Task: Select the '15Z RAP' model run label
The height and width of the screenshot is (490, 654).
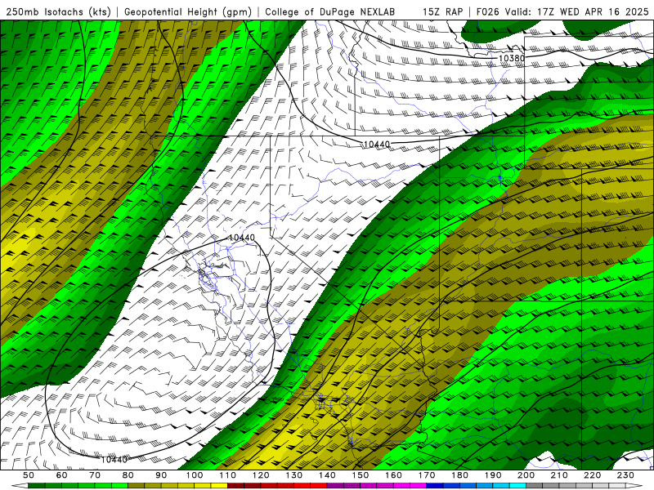Action: coord(442,11)
